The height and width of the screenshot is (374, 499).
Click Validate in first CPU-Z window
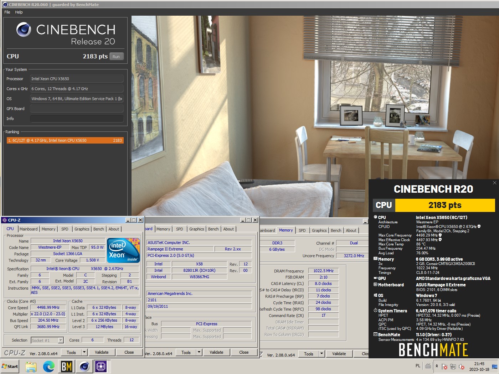click(102, 352)
